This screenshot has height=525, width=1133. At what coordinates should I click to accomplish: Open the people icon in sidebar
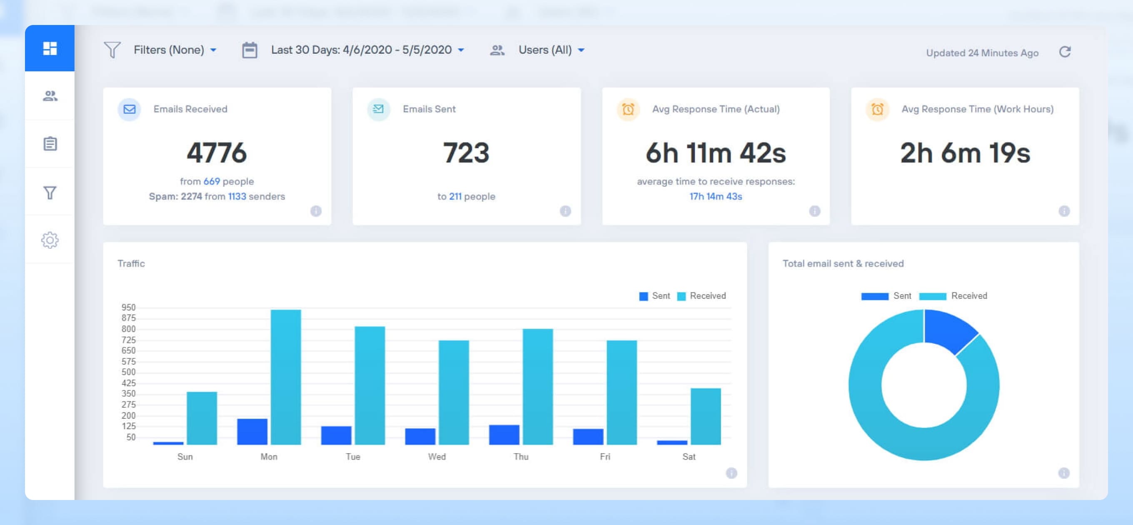click(50, 96)
